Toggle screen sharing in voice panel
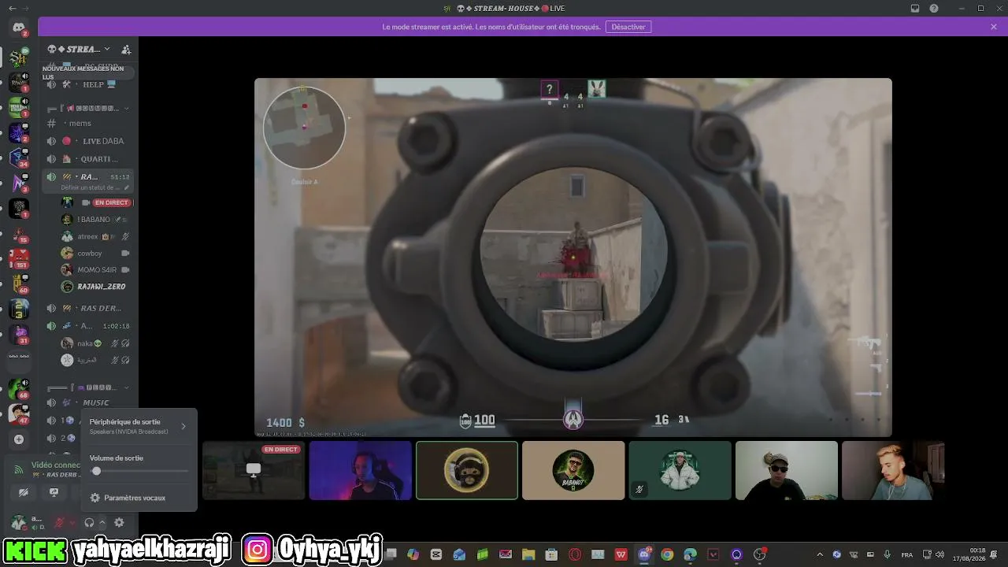 tap(54, 492)
